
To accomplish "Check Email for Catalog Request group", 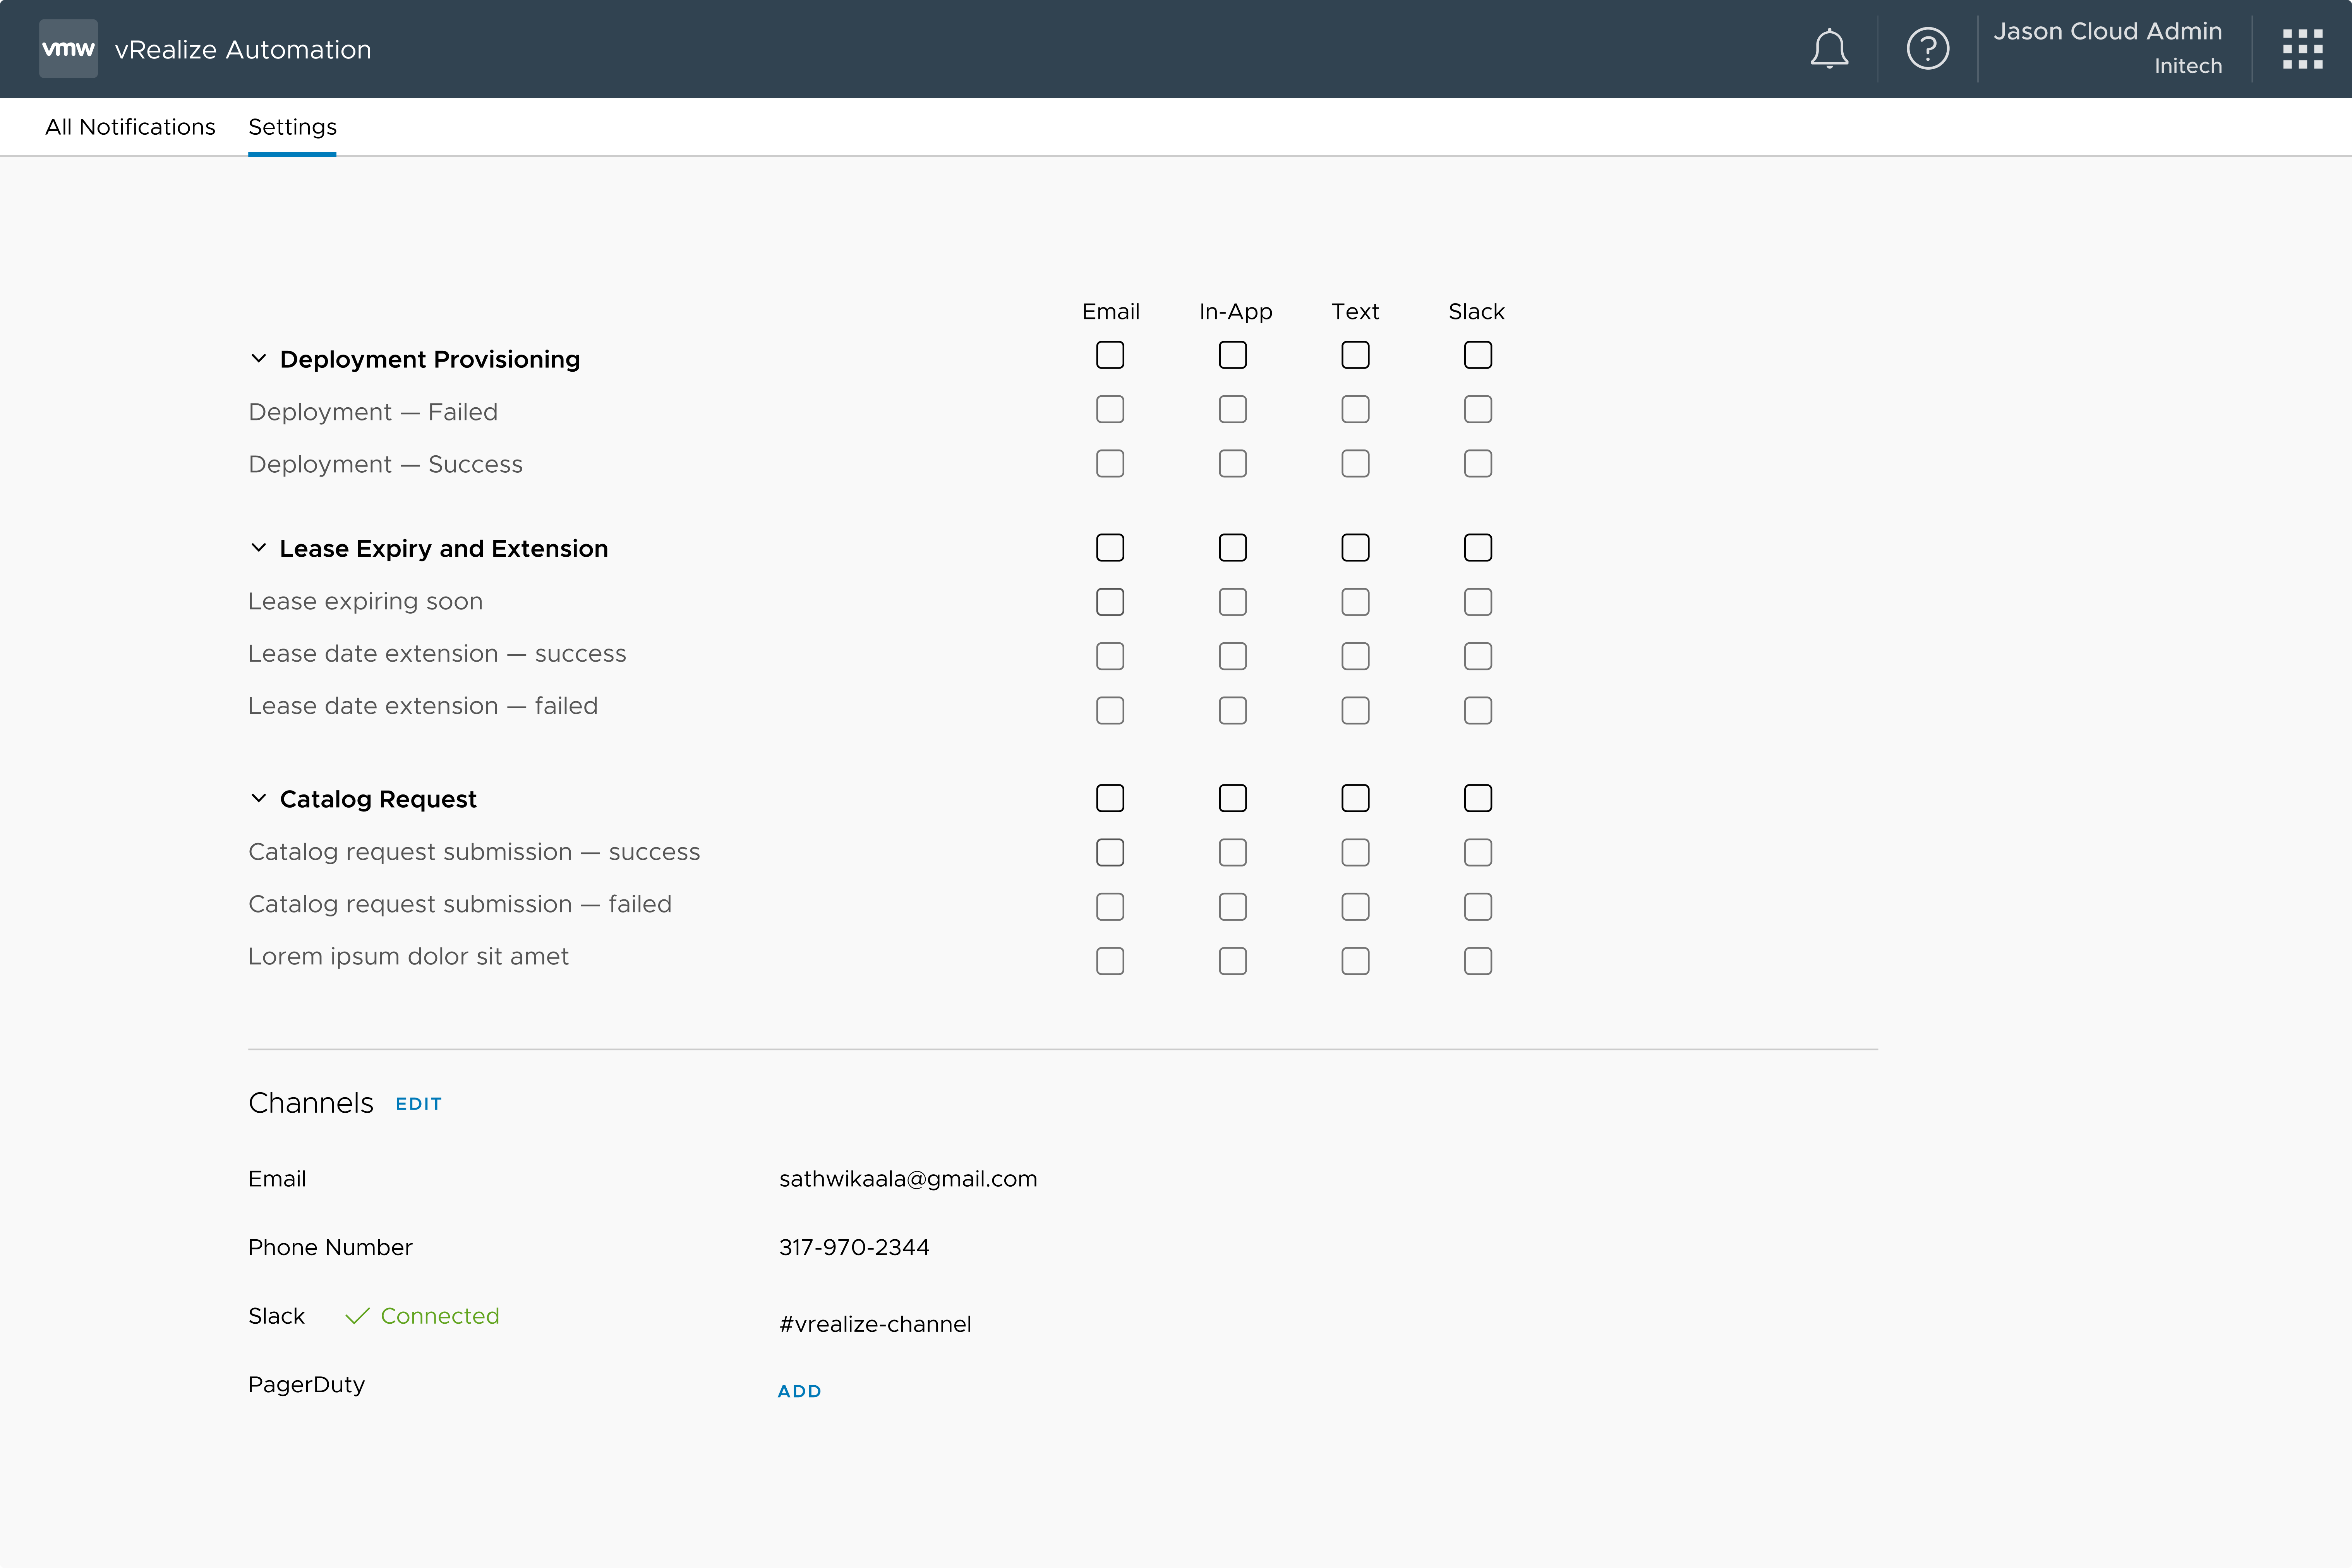I will pos(1110,798).
